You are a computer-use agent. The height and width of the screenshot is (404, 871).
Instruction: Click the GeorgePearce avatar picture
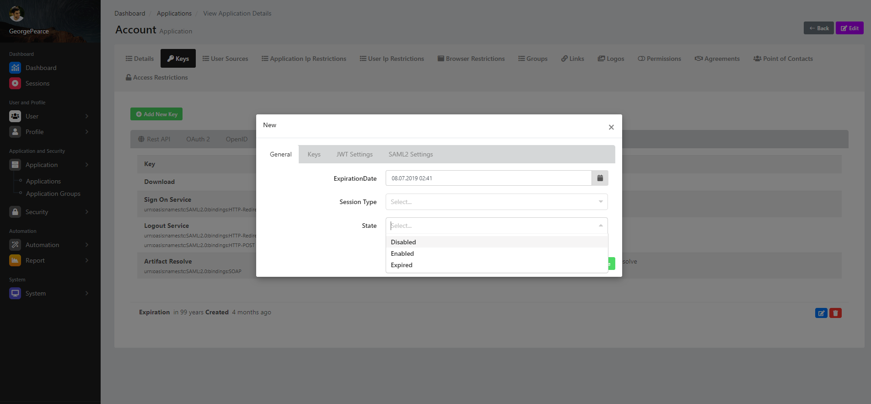(16, 14)
